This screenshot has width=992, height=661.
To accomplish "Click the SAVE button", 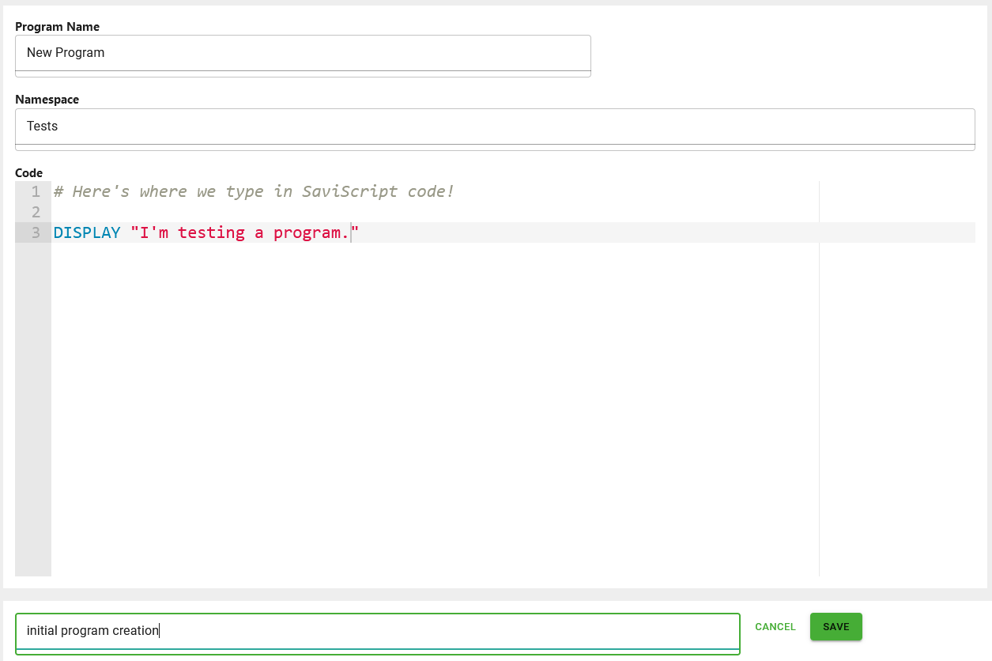I will 835,626.
